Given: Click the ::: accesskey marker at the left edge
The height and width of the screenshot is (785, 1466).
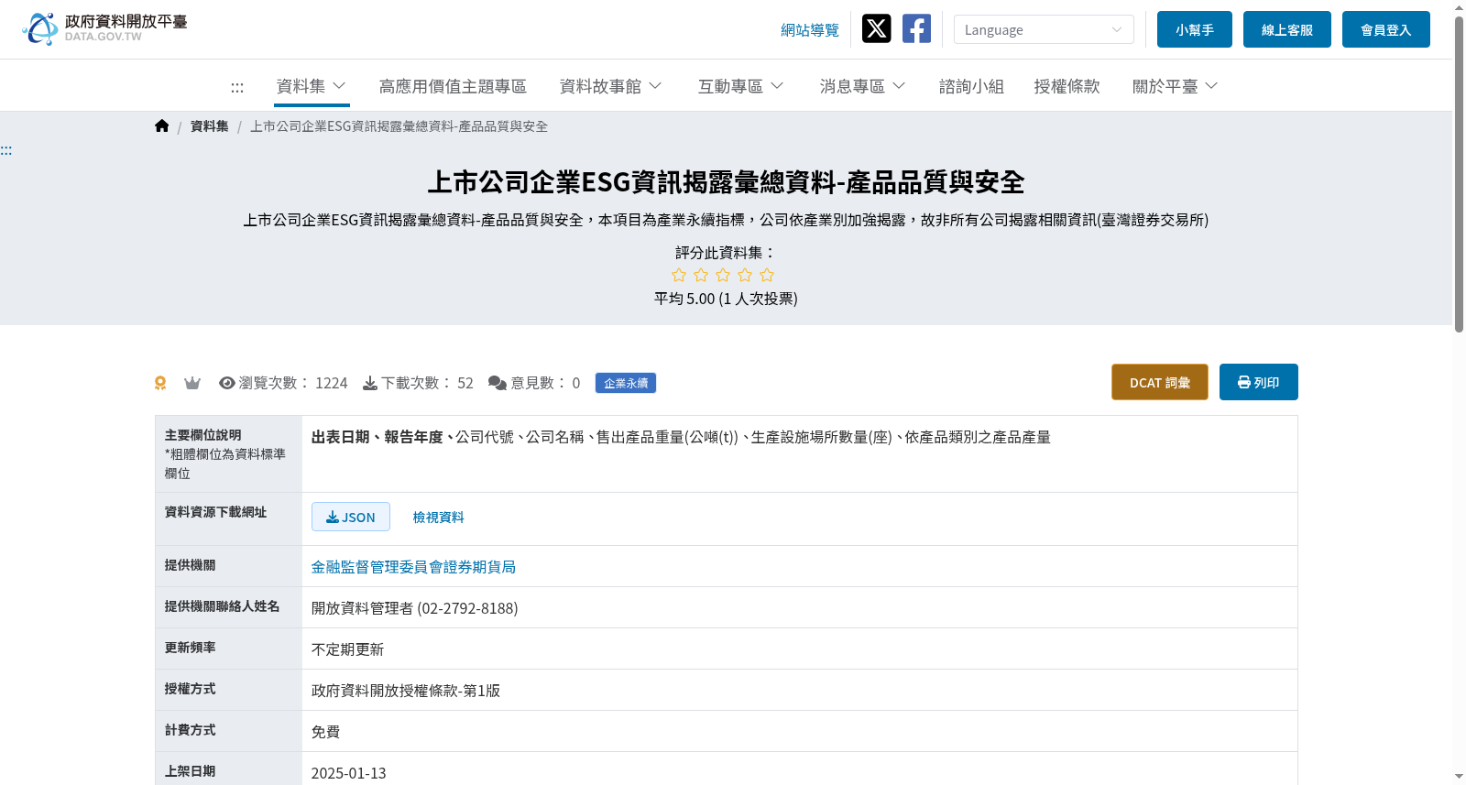Looking at the screenshot, I should pyautogui.click(x=6, y=150).
